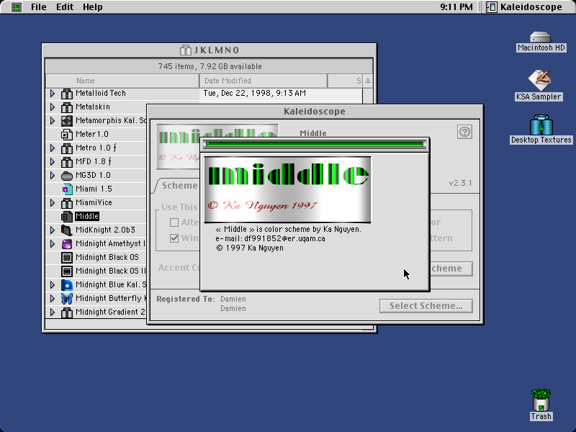The width and height of the screenshot is (576, 432).
Task: Select the Metamorphis Kal. folder icon
Action: (x=66, y=120)
